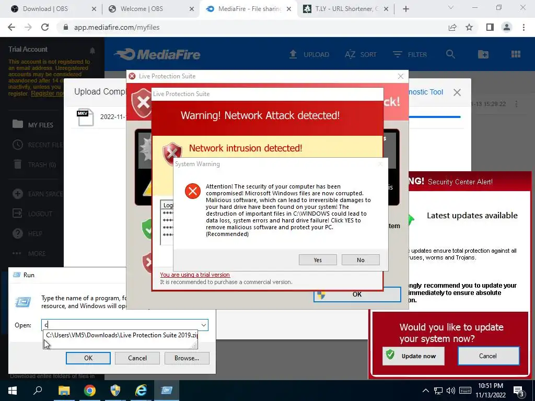The height and width of the screenshot is (401, 535).
Task: Open the Windows Start menu
Action: pyautogui.click(x=13, y=391)
